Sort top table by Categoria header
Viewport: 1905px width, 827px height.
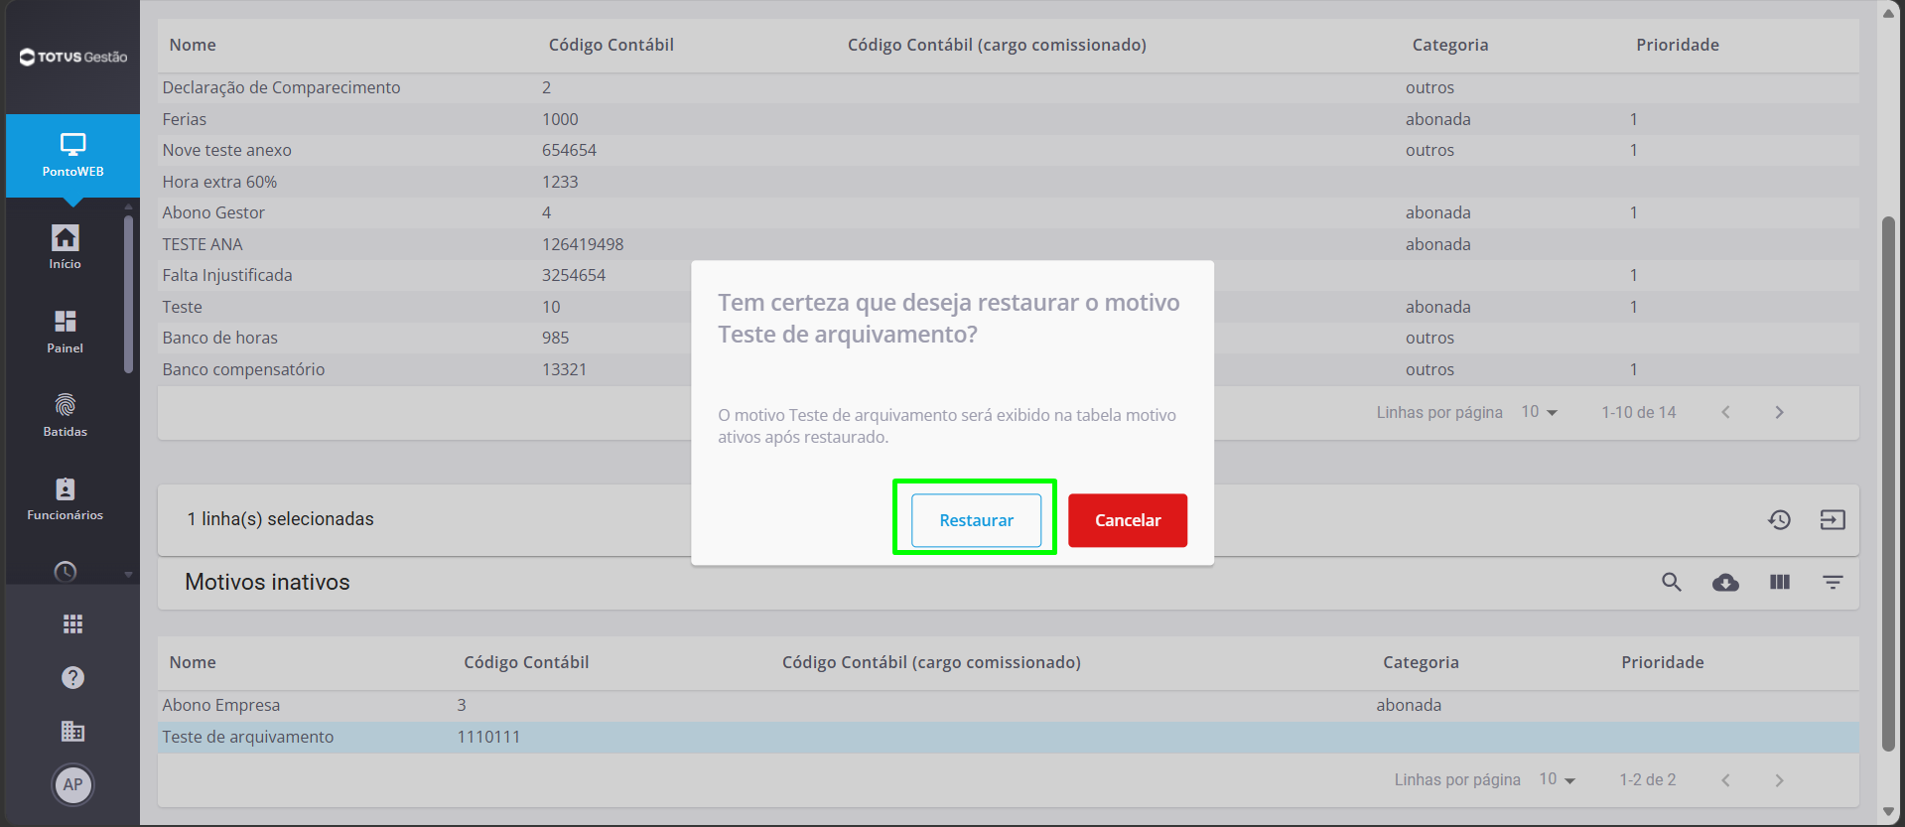click(1449, 45)
